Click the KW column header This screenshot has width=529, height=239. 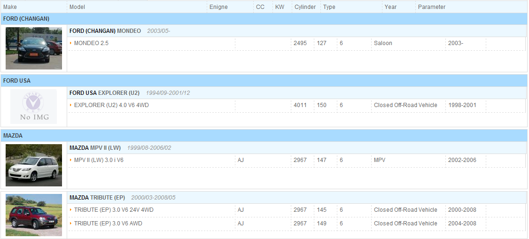280,7
